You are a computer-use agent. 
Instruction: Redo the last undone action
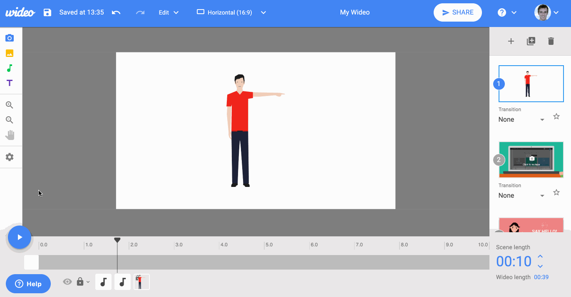[140, 12]
